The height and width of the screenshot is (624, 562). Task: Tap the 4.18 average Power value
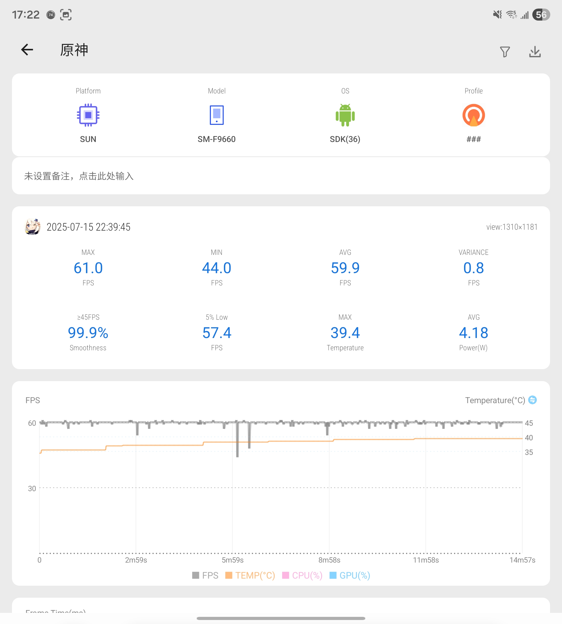click(x=473, y=333)
